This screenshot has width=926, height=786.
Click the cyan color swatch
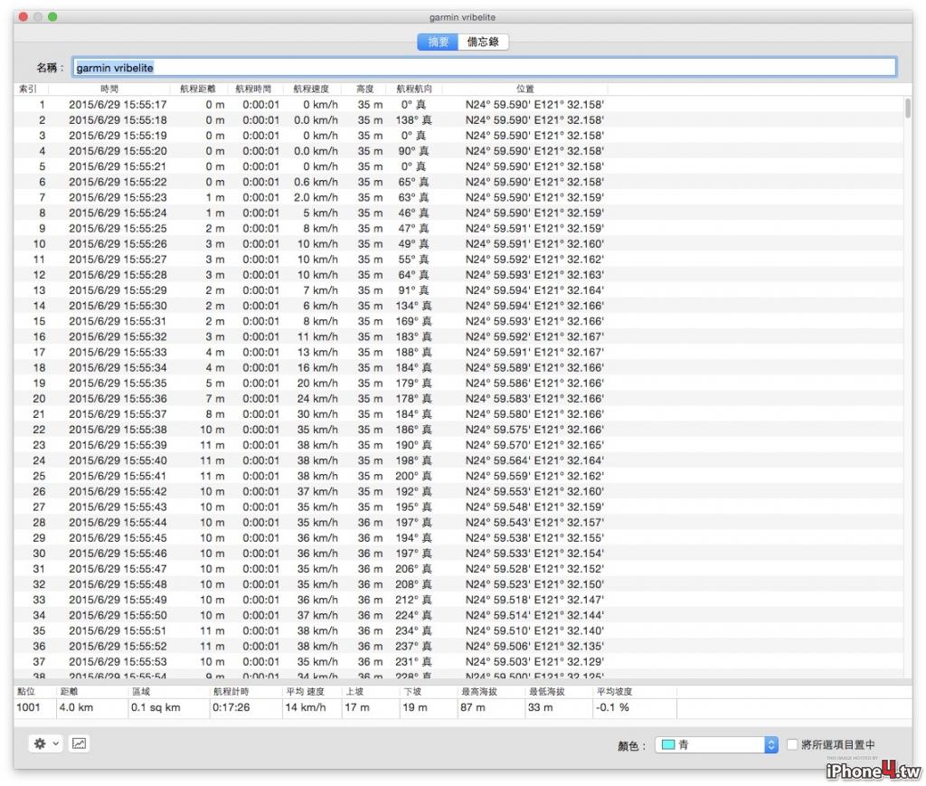(x=668, y=744)
